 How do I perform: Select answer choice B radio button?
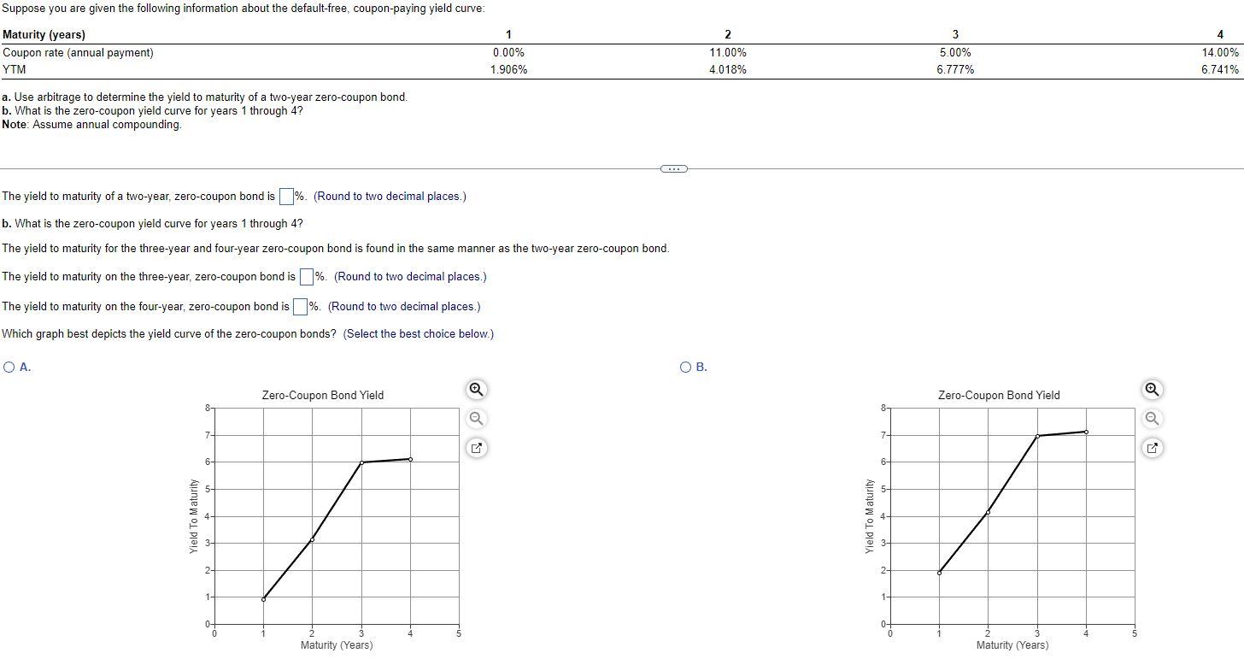coord(686,367)
